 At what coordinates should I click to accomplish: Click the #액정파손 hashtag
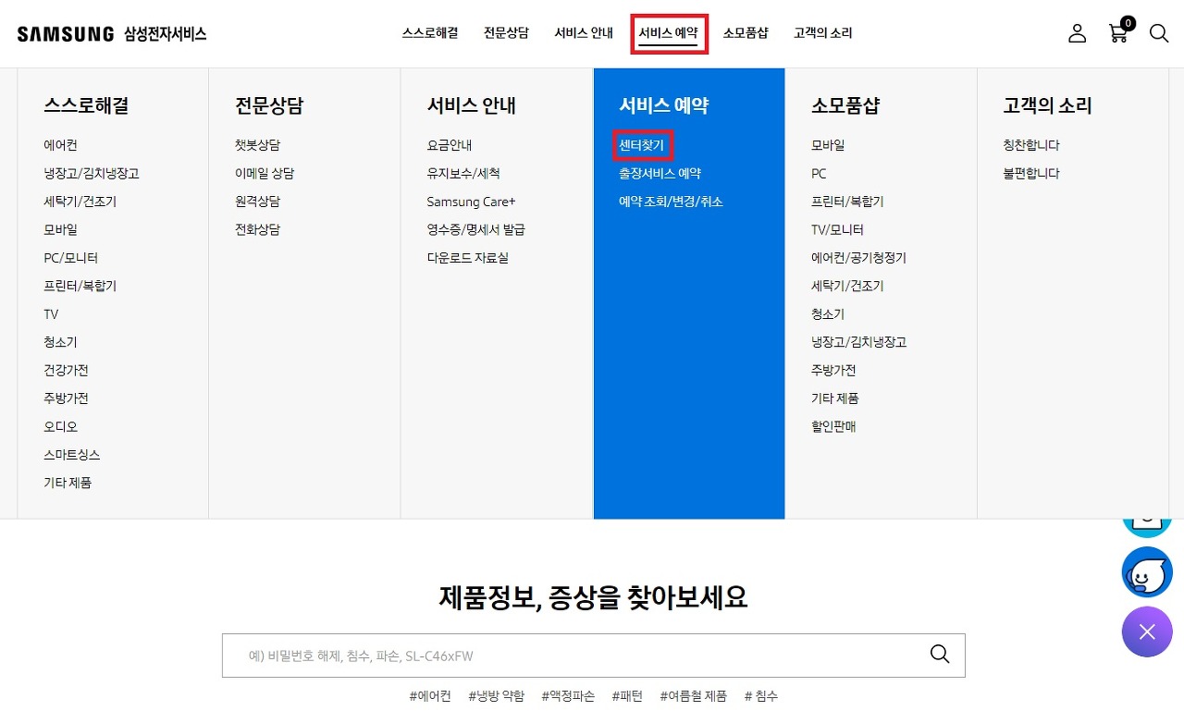tap(568, 695)
